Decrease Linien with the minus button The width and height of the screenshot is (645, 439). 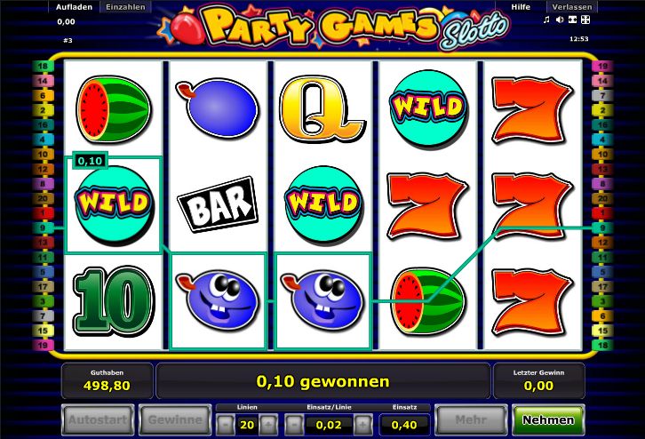[225, 424]
